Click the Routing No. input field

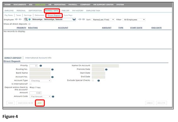coord(40,70)
